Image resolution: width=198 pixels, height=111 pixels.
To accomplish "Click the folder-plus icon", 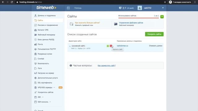I will [71, 24].
